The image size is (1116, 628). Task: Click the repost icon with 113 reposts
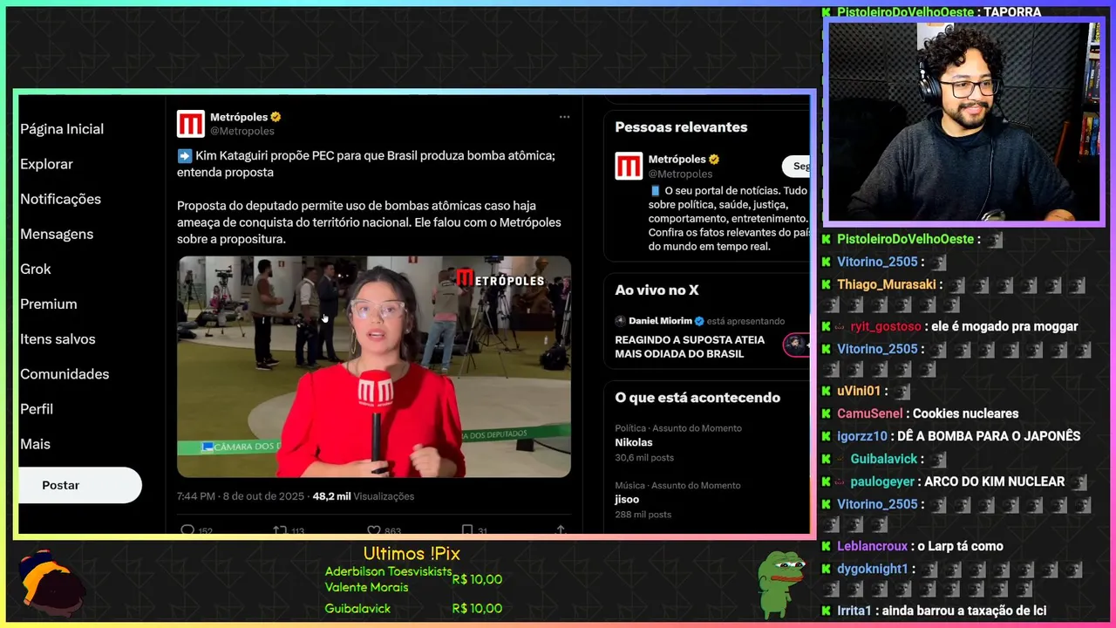click(280, 530)
